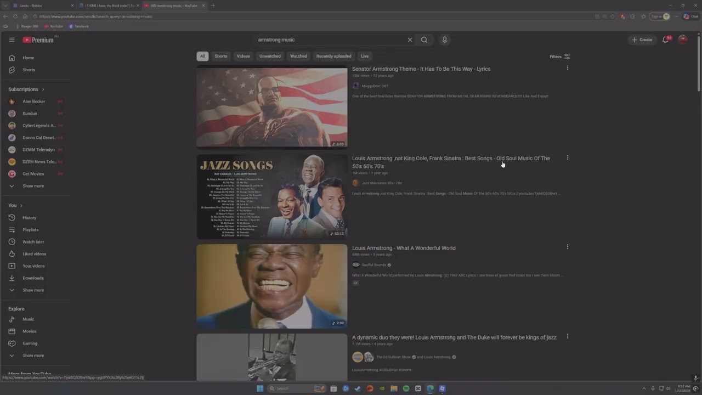
Task: Expand the You section
Action: point(15,205)
